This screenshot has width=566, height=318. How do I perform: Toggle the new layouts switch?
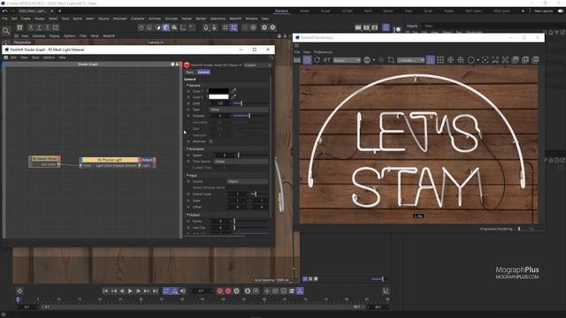tap(561, 11)
